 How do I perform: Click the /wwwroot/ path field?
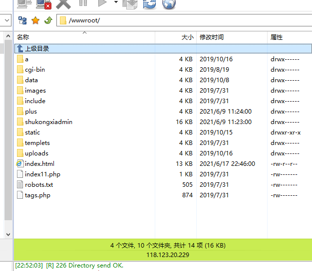point(185,20)
